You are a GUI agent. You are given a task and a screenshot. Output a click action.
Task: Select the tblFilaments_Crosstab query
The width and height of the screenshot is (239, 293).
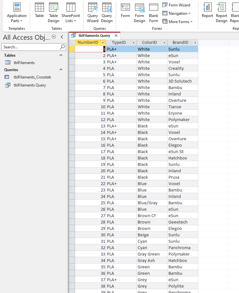[x=32, y=77]
